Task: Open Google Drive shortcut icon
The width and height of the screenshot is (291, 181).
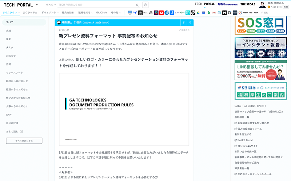Action: (198, 13)
